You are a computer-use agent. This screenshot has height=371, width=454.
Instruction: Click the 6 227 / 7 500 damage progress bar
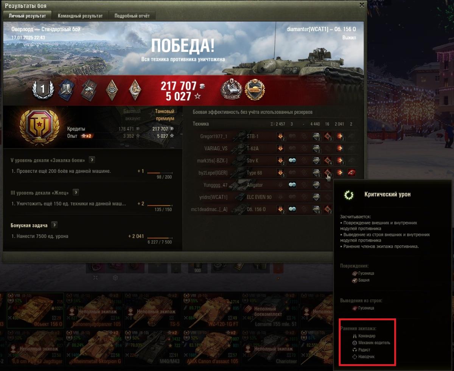160,238
